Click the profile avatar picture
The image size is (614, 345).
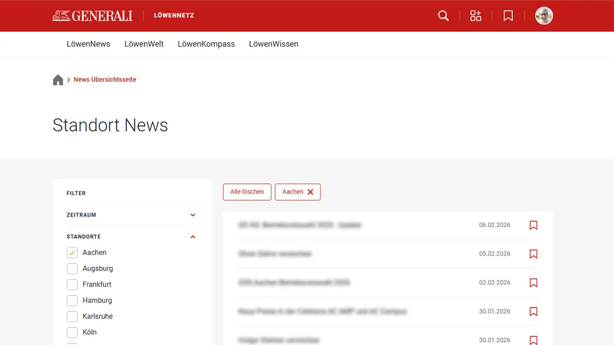pos(544,16)
